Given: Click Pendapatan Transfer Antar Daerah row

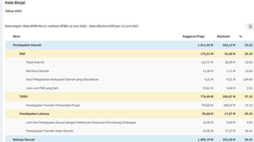Looking at the screenshot, I should pos(130,131).
